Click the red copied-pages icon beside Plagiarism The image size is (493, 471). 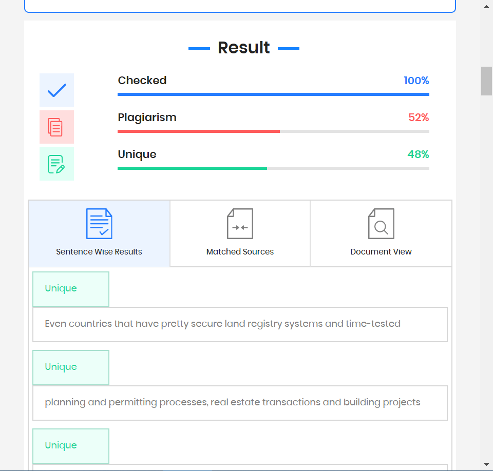[x=56, y=127]
